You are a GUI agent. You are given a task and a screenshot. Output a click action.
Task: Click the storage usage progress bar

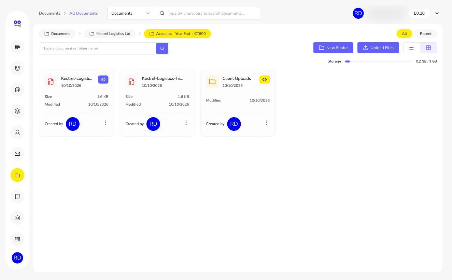point(378,61)
